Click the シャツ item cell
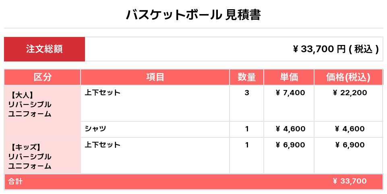This screenshot has height=194, width=387. click(x=95, y=129)
